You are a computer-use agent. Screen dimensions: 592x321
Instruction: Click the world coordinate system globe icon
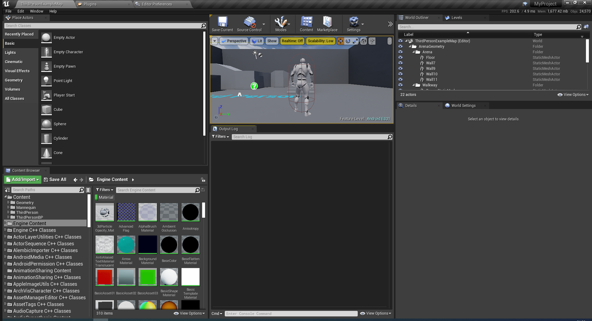click(x=364, y=41)
